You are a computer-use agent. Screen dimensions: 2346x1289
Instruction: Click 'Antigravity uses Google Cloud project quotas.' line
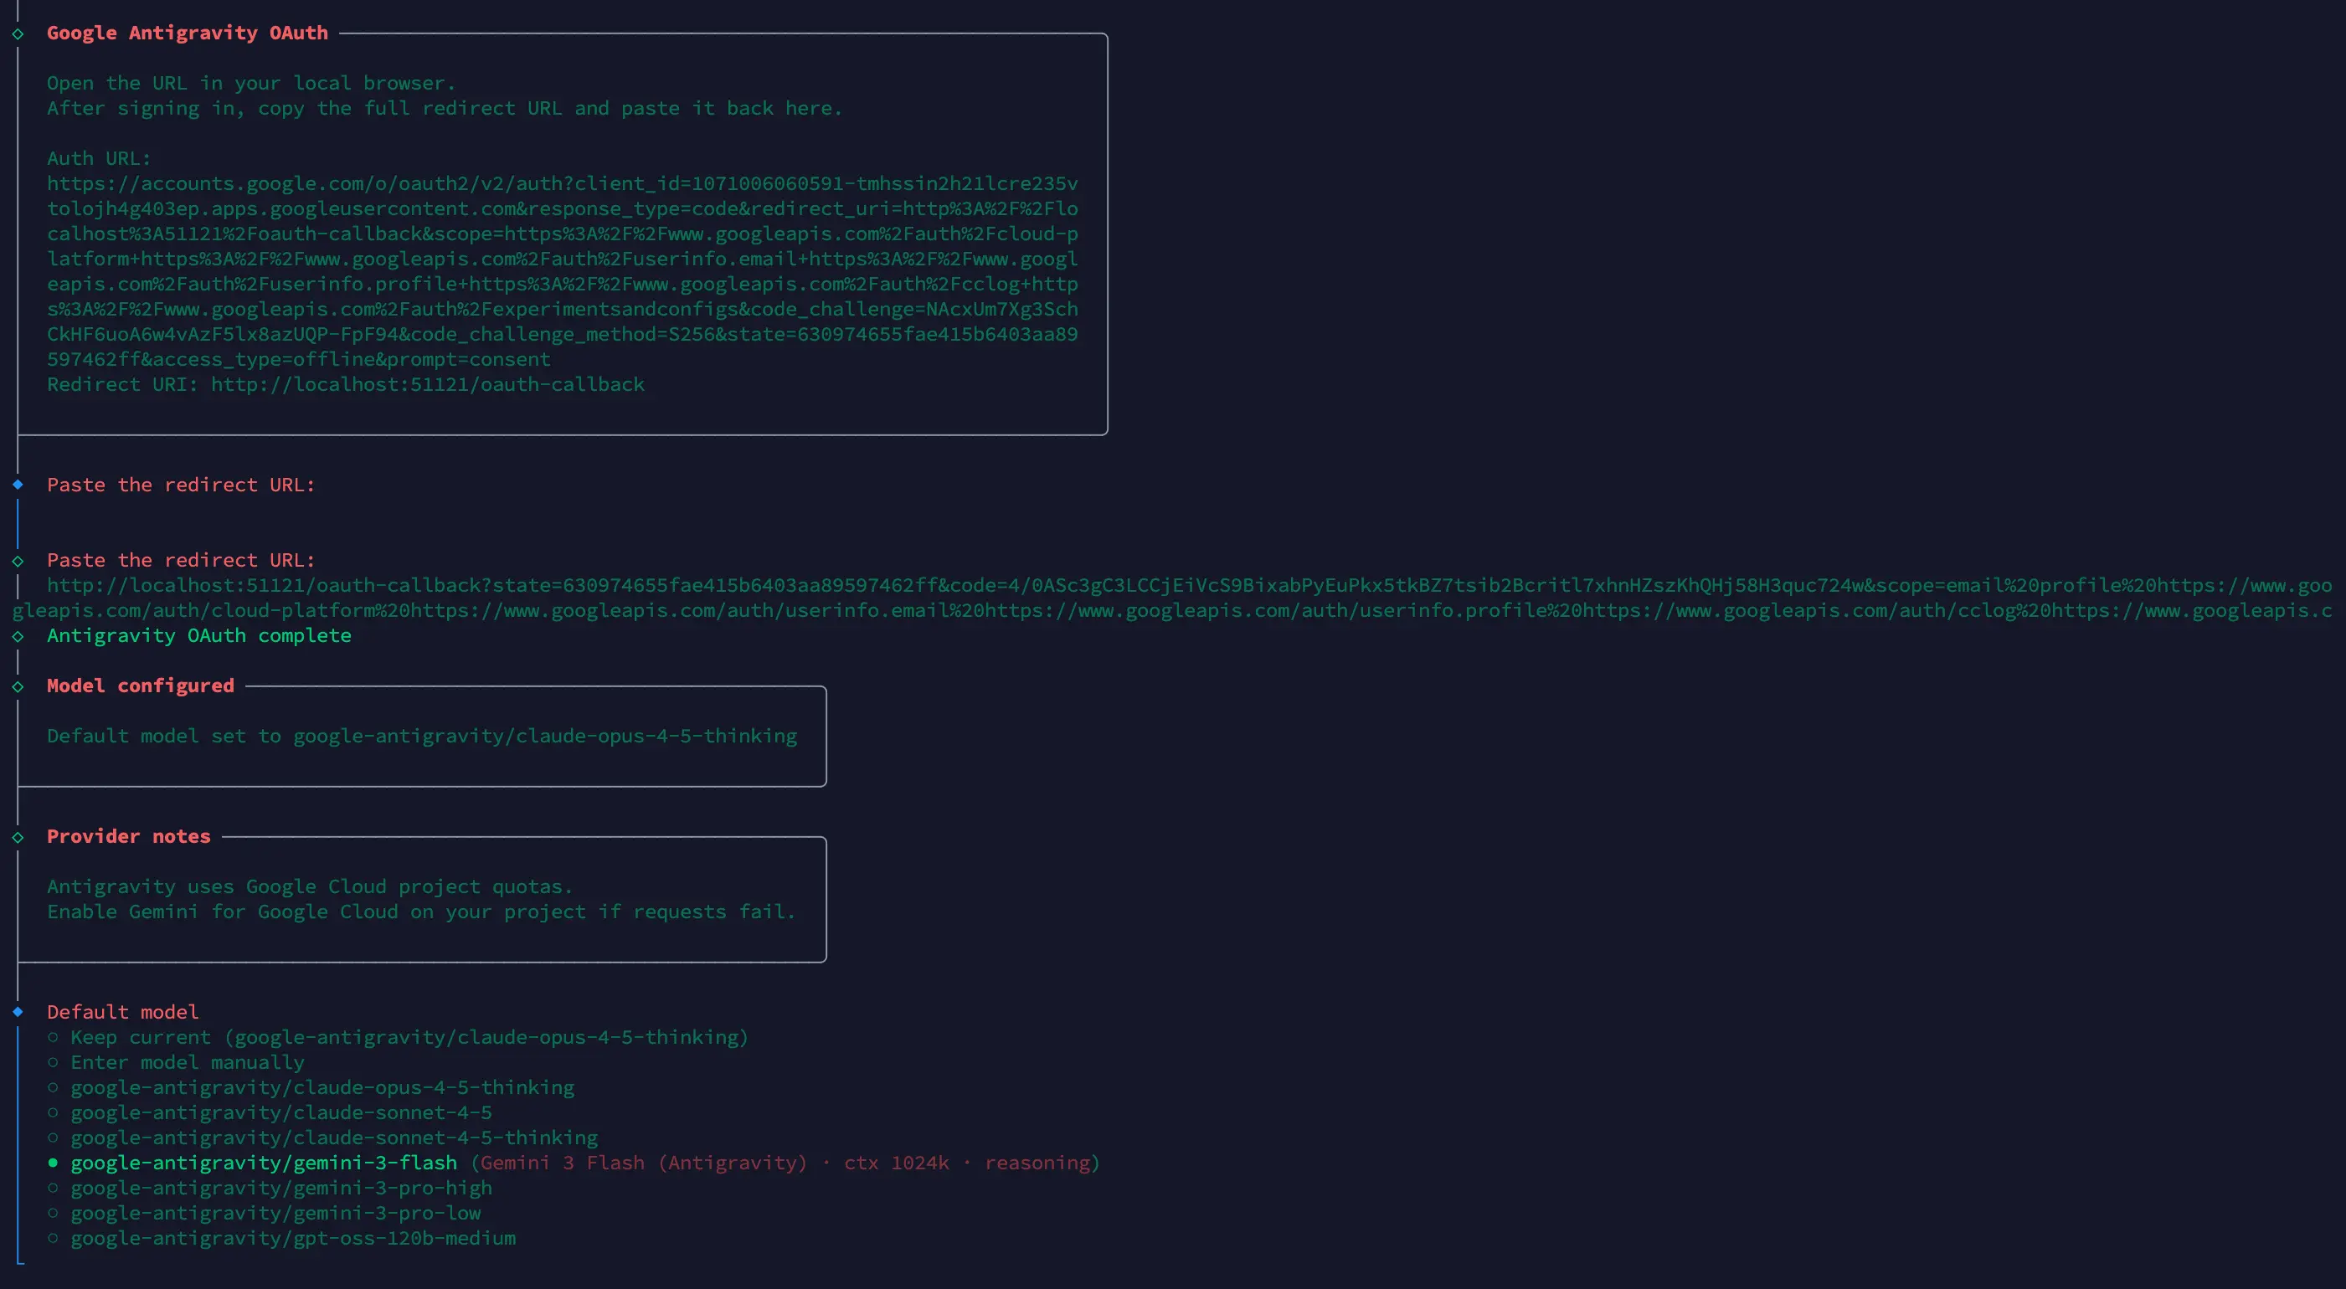[x=310, y=886]
